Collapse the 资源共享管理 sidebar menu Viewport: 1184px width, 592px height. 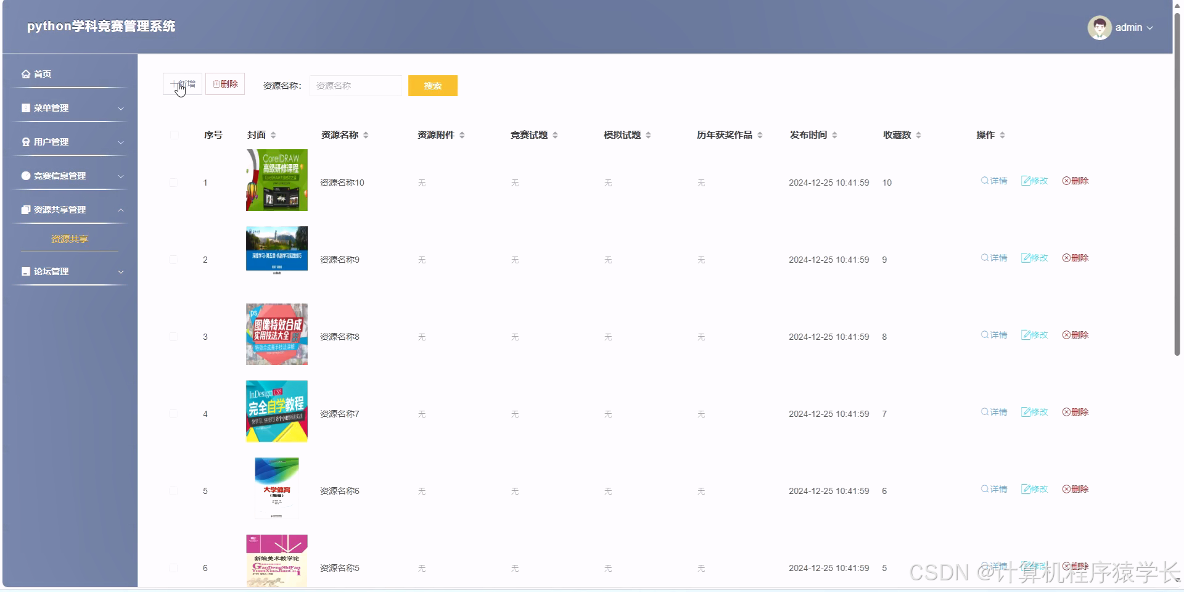(x=69, y=210)
